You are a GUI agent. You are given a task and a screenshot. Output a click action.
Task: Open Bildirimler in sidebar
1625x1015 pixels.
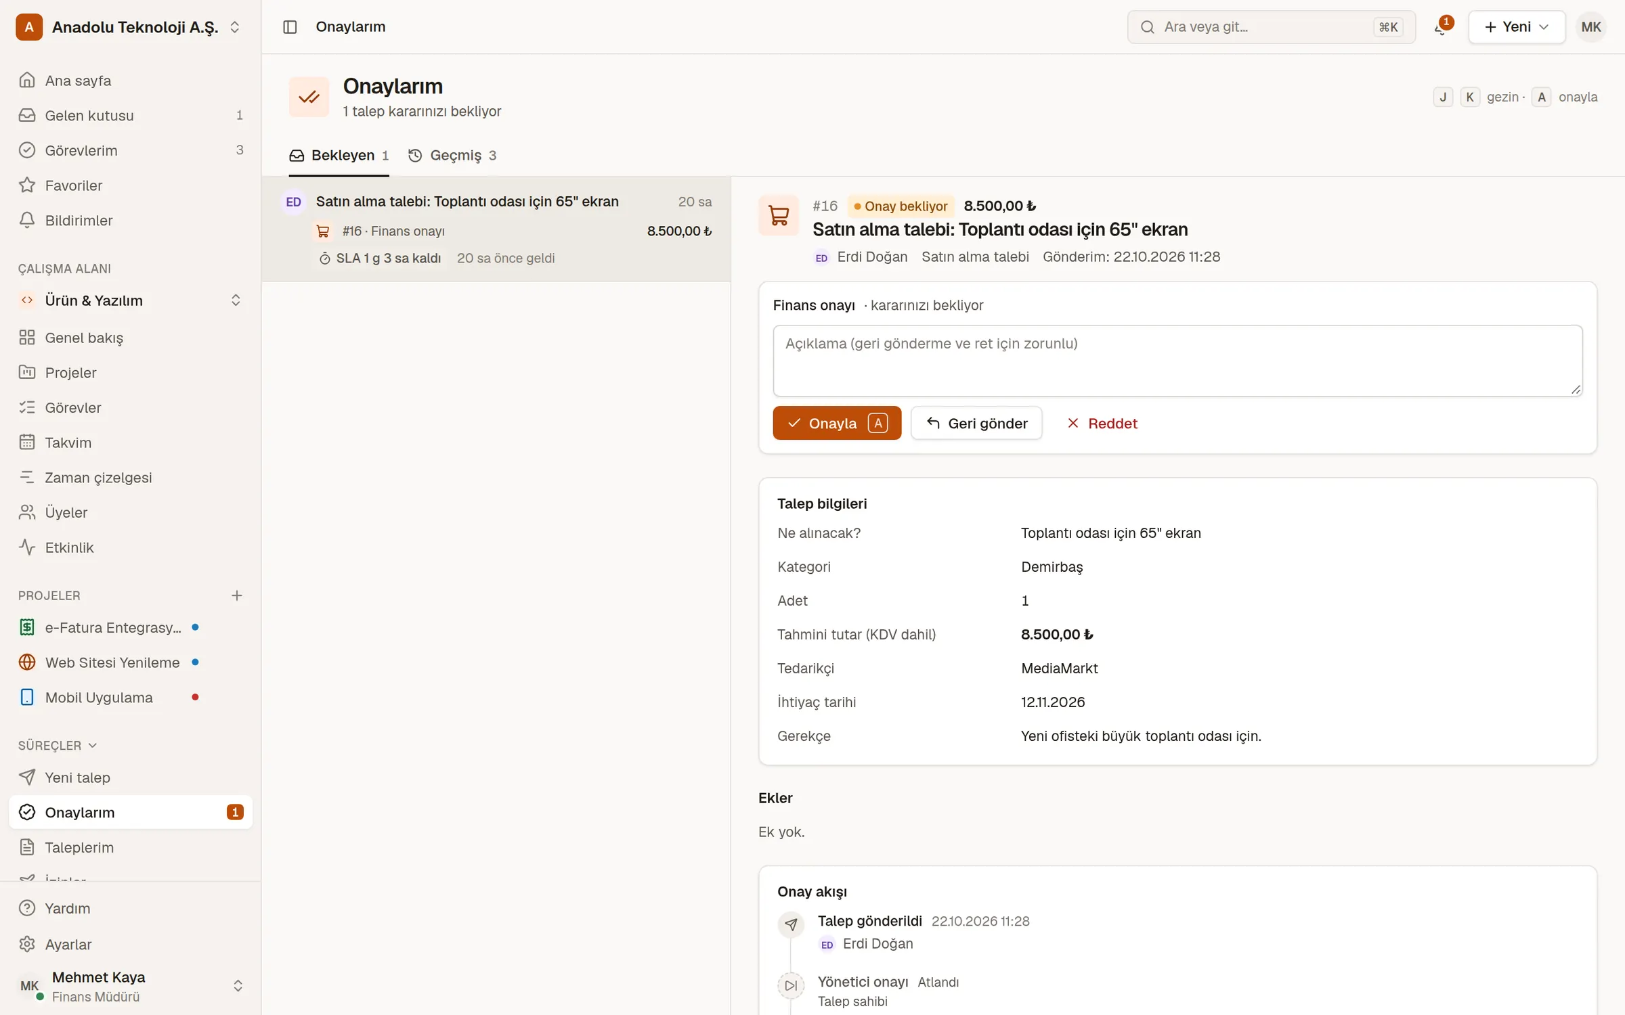(131, 221)
